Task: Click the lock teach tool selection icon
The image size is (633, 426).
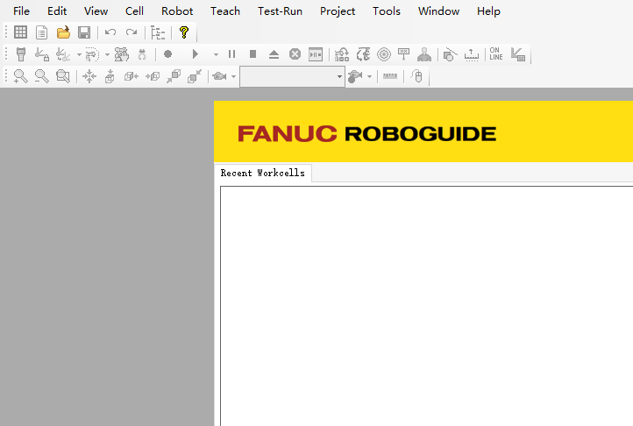Action: (x=42, y=54)
